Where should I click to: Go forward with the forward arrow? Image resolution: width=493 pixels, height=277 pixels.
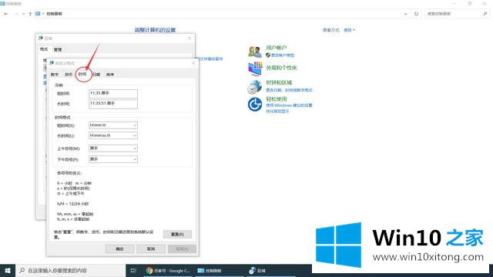tap(15, 14)
